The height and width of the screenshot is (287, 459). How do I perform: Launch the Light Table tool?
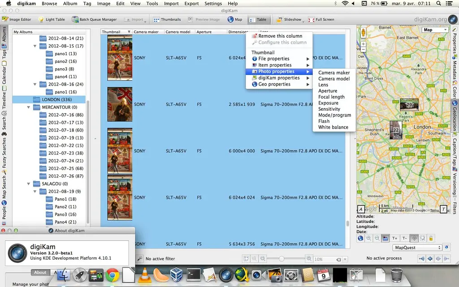click(52, 20)
